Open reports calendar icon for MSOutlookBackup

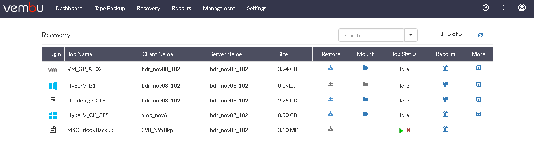445,129
